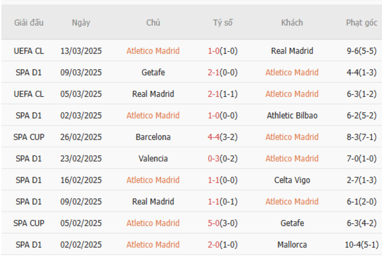Select the 26/02/2025 date cell
The height and width of the screenshot is (257, 382).
[81, 137]
